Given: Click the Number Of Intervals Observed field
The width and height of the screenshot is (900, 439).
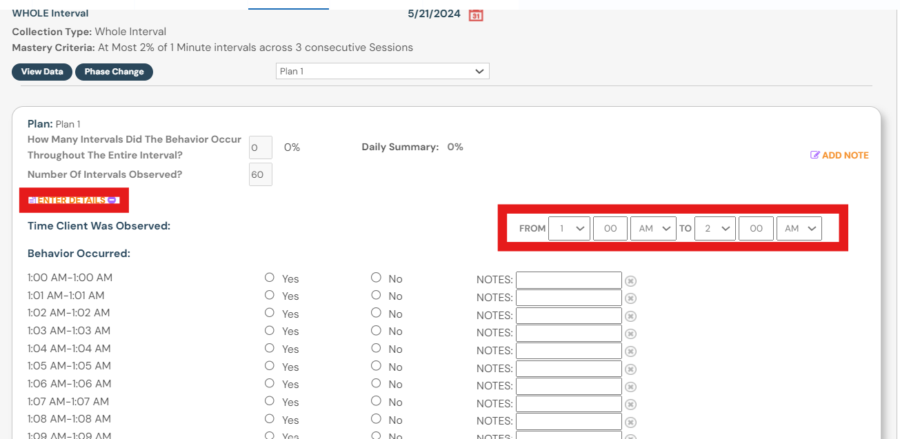Looking at the screenshot, I should pyautogui.click(x=260, y=175).
